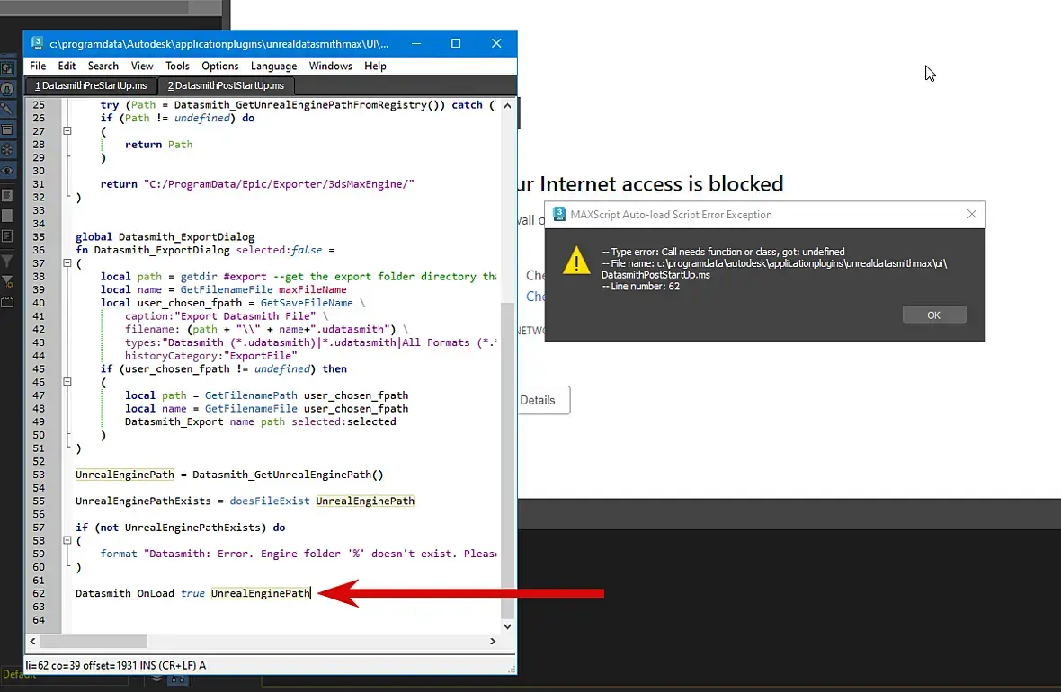The height and width of the screenshot is (692, 1061).
Task: Click line number 62 in the margin
Action: pos(39,593)
